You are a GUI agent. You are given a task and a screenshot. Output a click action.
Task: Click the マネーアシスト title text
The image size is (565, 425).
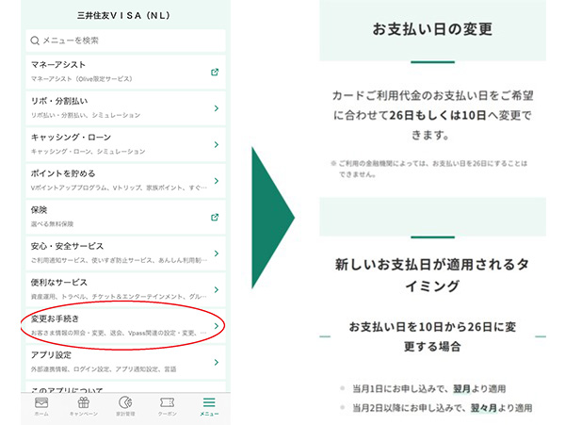pos(57,67)
